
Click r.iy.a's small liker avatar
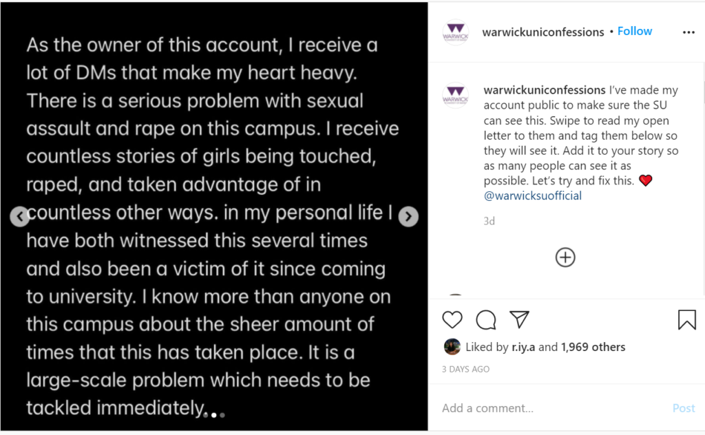pyautogui.click(x=452, y=347)
